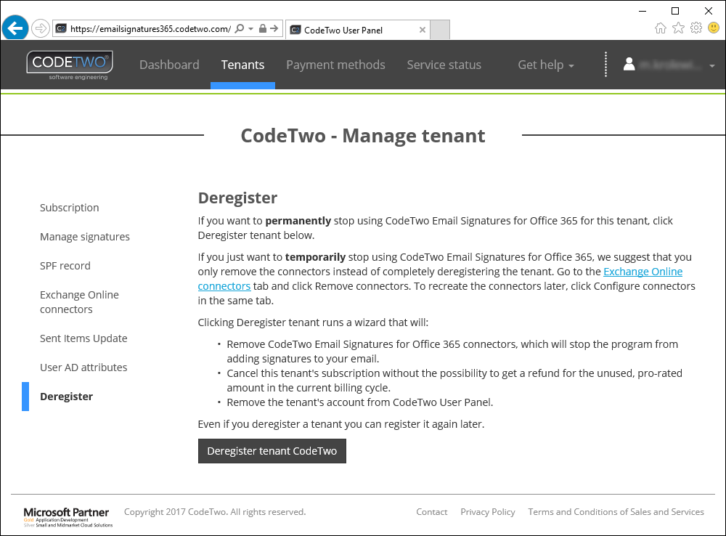Open Subscription in the sidebar

[70, 208]
